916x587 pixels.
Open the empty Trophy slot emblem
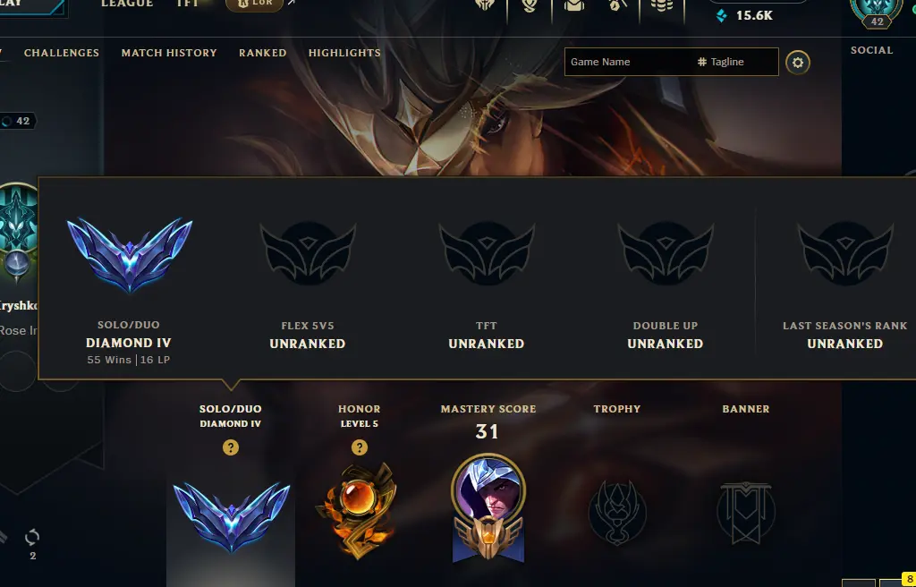[617, 513]
